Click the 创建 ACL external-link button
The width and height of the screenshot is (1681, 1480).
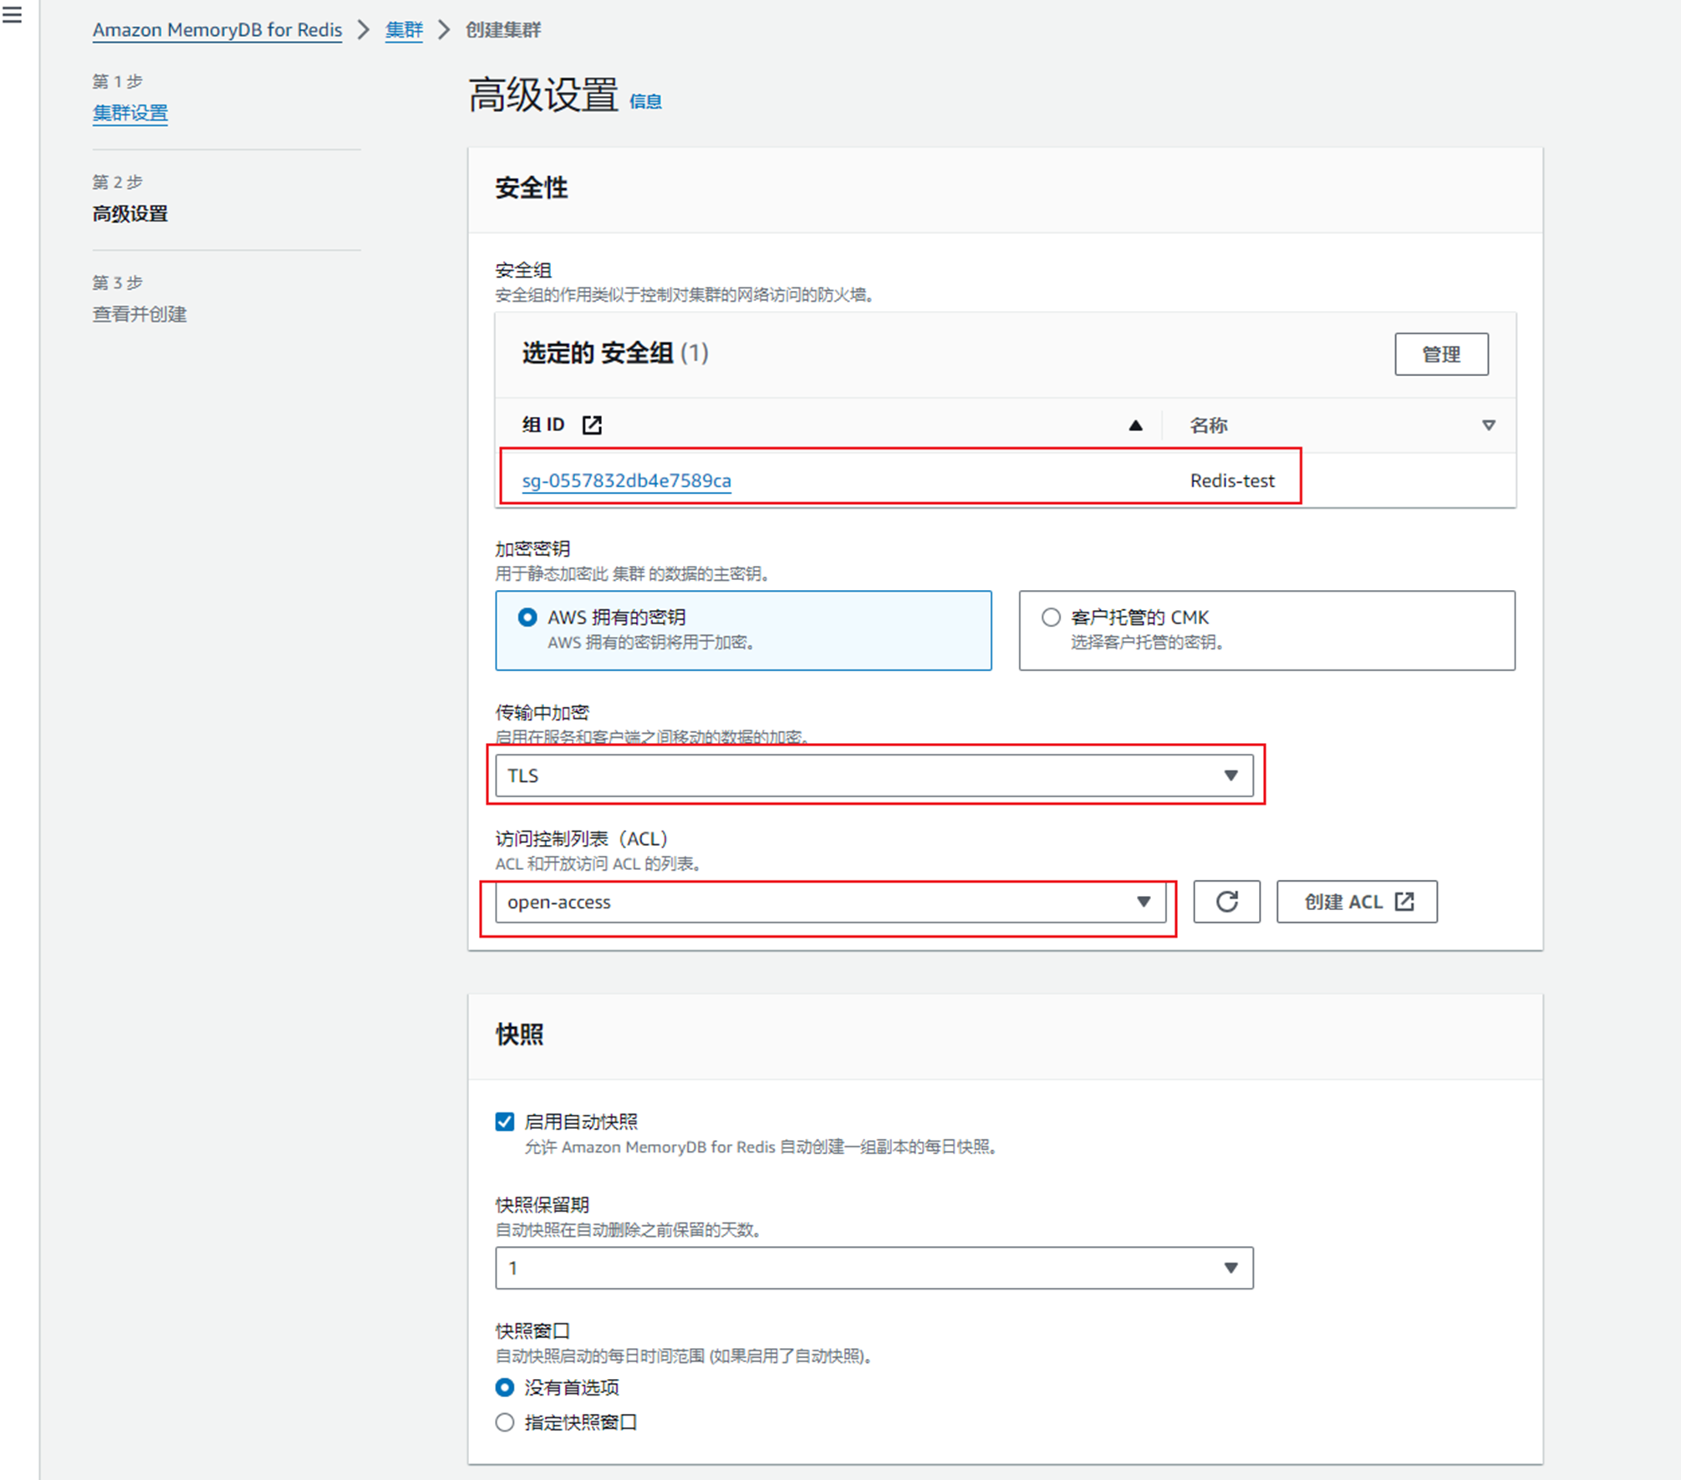(x=1356, y=902)
